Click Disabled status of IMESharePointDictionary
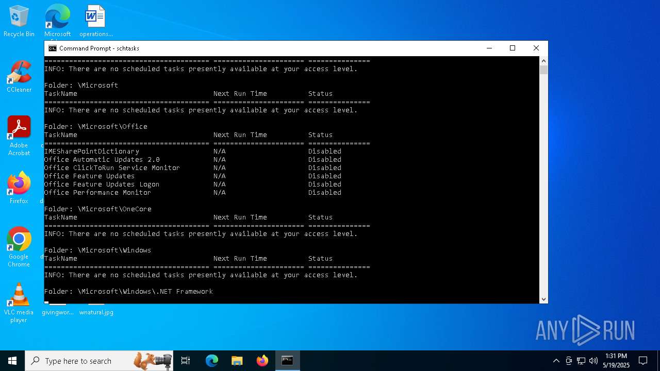This screenshot has height=371, width=660. 325,151
